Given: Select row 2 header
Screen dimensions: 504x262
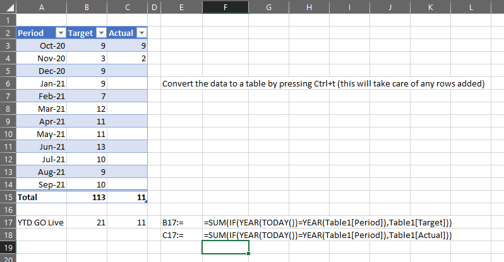Looking at the screenshot, I should (8, 33).
